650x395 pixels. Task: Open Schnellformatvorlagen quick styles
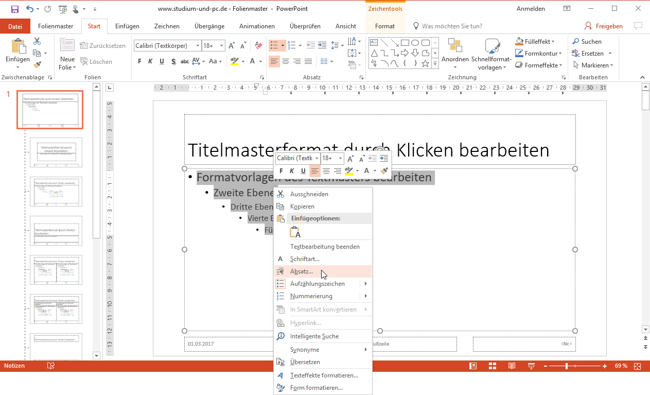(493, 54)
